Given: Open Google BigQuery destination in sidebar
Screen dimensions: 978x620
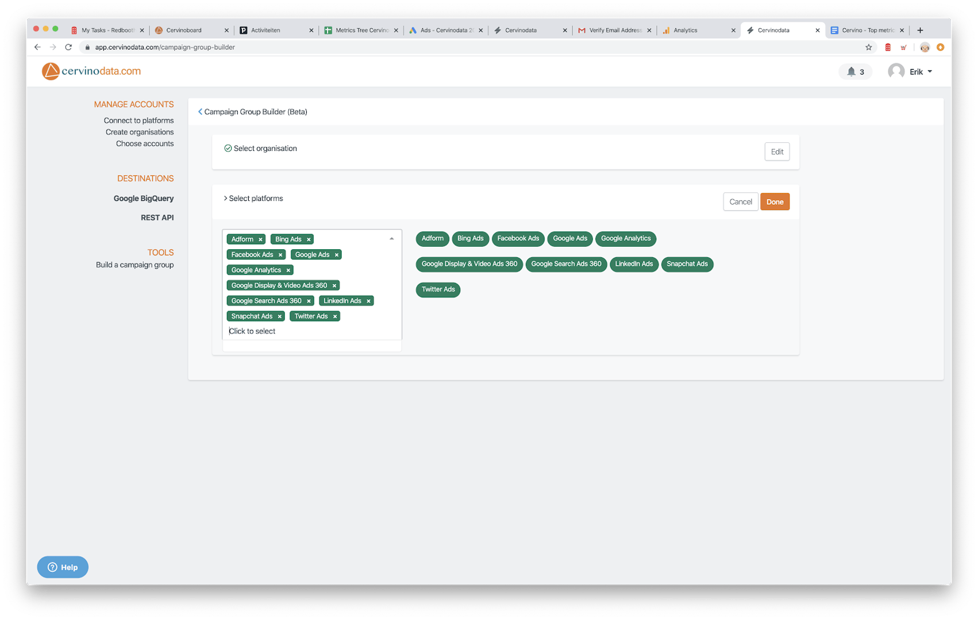Looking at the screenshot, I should pos(143,199).
